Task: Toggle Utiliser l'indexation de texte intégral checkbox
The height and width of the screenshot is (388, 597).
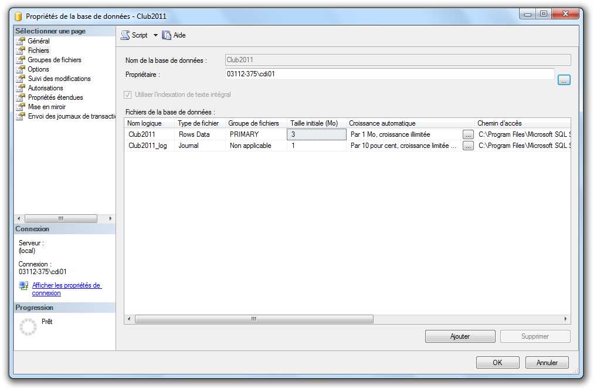Action: tap(127, 95)
